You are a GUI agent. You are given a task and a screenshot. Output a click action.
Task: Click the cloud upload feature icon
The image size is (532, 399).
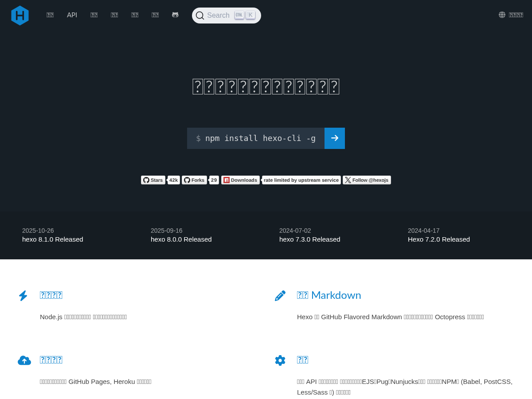24,360
